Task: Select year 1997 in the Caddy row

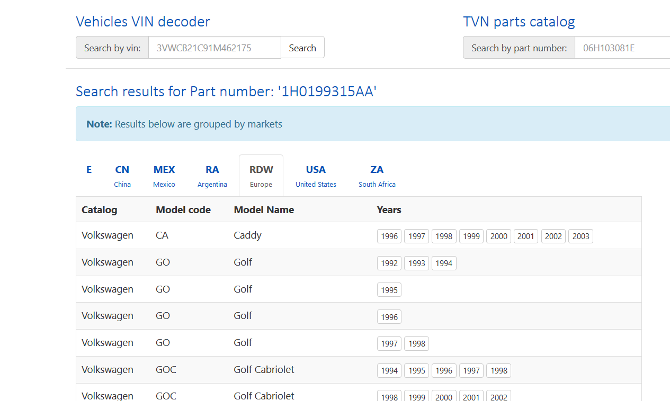Action: pyautogui.click(x=417, y=236)
